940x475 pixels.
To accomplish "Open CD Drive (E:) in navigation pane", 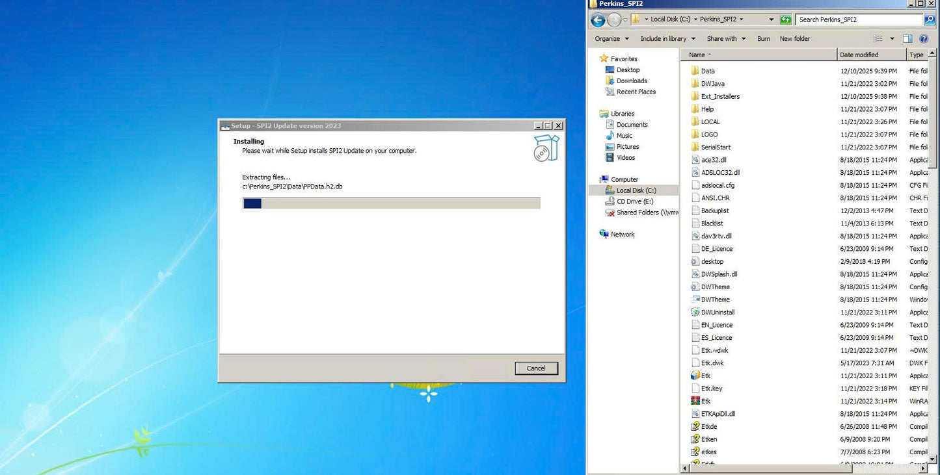I will (634, 201).
